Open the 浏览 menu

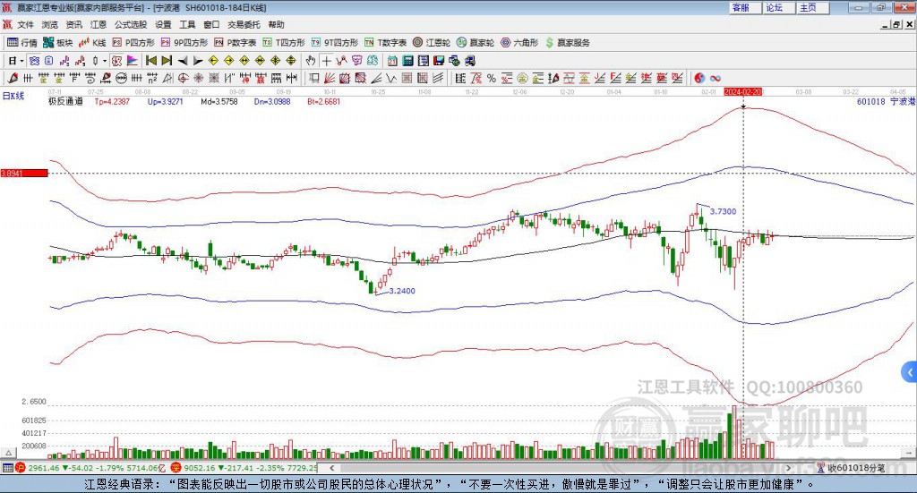point(50,24)
